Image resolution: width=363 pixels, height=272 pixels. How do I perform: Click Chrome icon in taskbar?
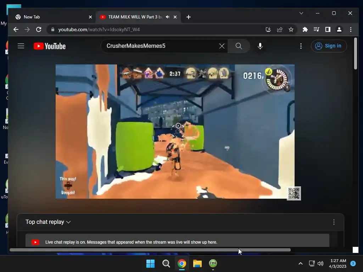[x=182, y=263]
